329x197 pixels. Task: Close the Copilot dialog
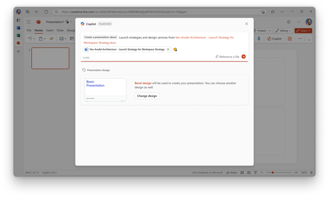coord(246,24)
